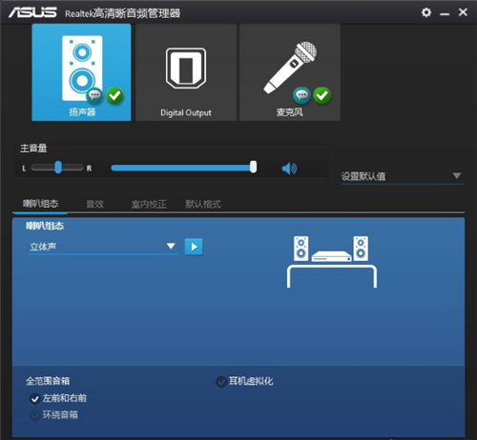Screen dimensions: 477x440
Task: Switch to the 音效 tab
Action: 94,204
